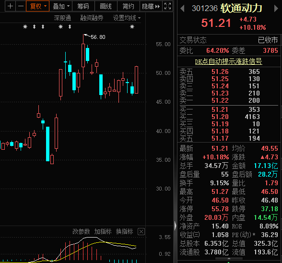The width and height of the screenshot is (282, 263).
Task: Click the side panel collapse handle
Action: (x=176, y=226)
